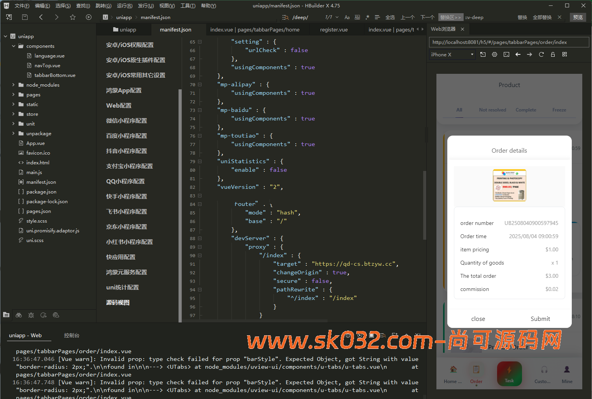The width and height of the screenshot is (592, 399).
Task: Open the 运行(R) menu
Action: [x=124, y=6]
